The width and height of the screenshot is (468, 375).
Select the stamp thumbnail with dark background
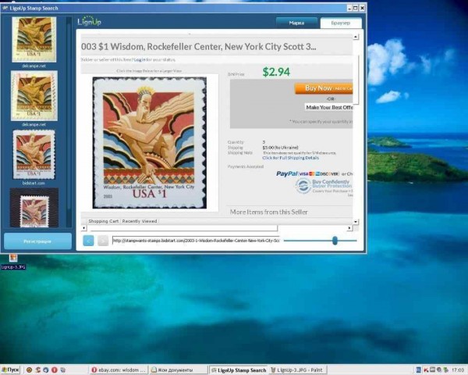pos(34,208)
